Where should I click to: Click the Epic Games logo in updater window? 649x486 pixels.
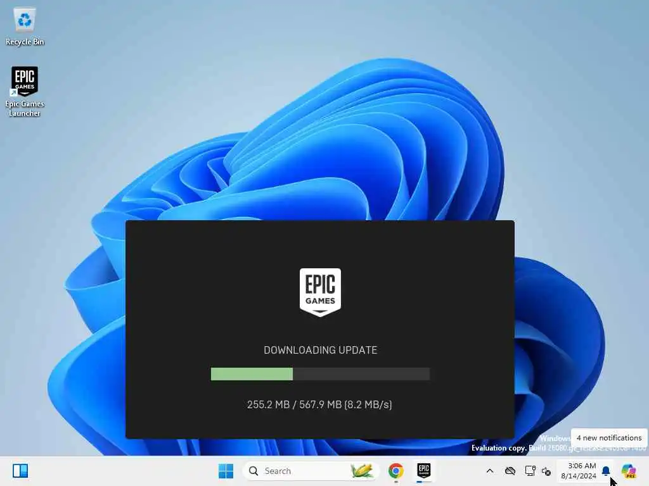click(320, 292)
